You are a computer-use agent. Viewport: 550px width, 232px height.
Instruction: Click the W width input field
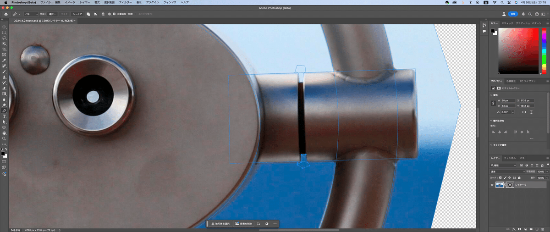pyautogui.click(x=508, y=100)
